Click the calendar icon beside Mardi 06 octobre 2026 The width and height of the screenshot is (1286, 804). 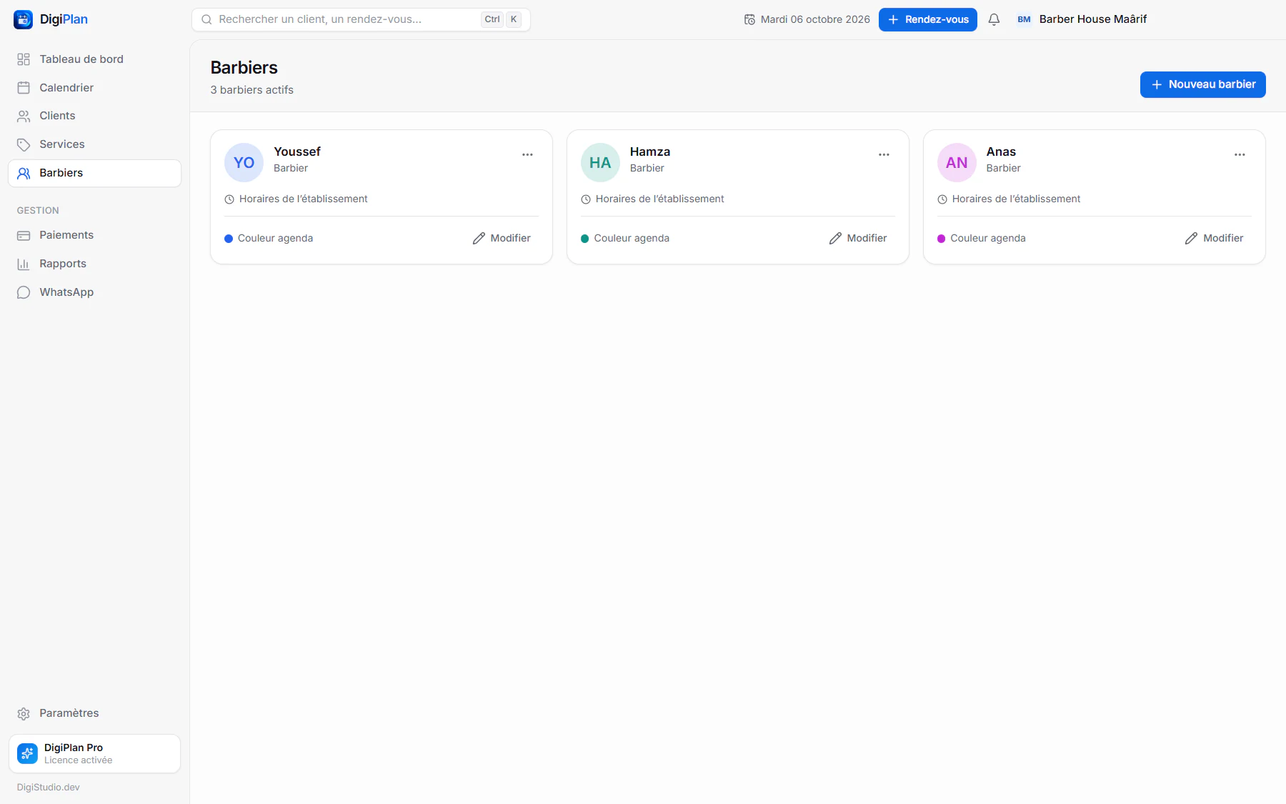tap(749, 19)
